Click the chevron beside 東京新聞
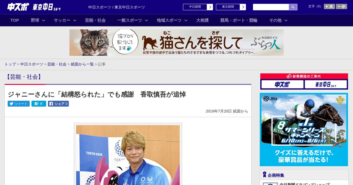The image size is (353, 185). click(x=243, y=7)
